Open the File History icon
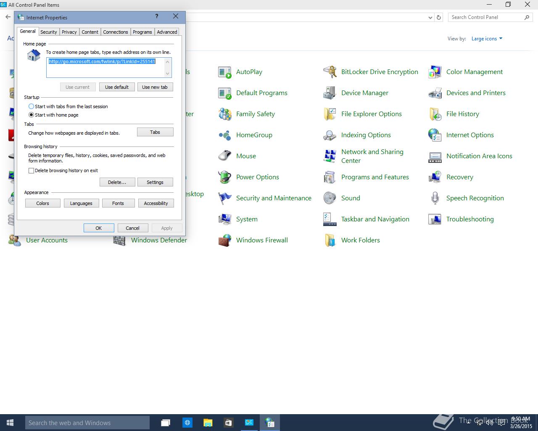Image resolution: width=538 pixels, height=431 pixels. pos(435,114)
